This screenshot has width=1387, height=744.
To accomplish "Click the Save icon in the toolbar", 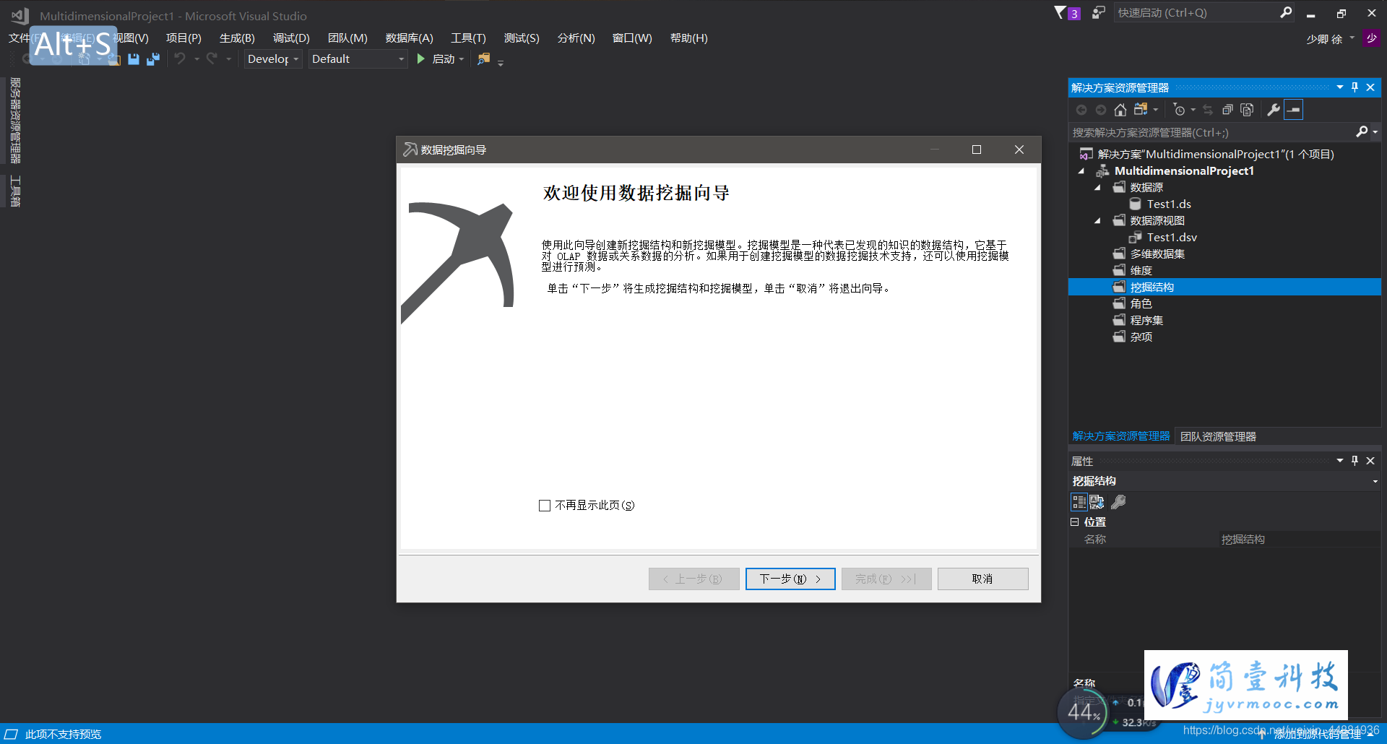I will tap(134, 59).
